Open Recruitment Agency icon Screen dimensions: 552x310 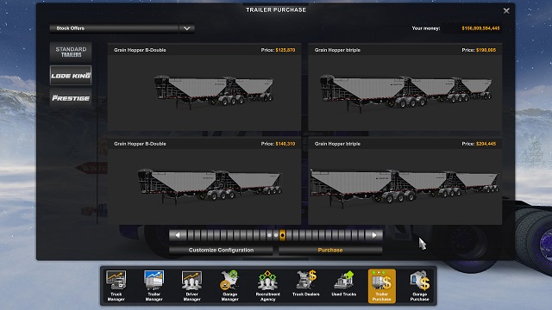(268, 286)
